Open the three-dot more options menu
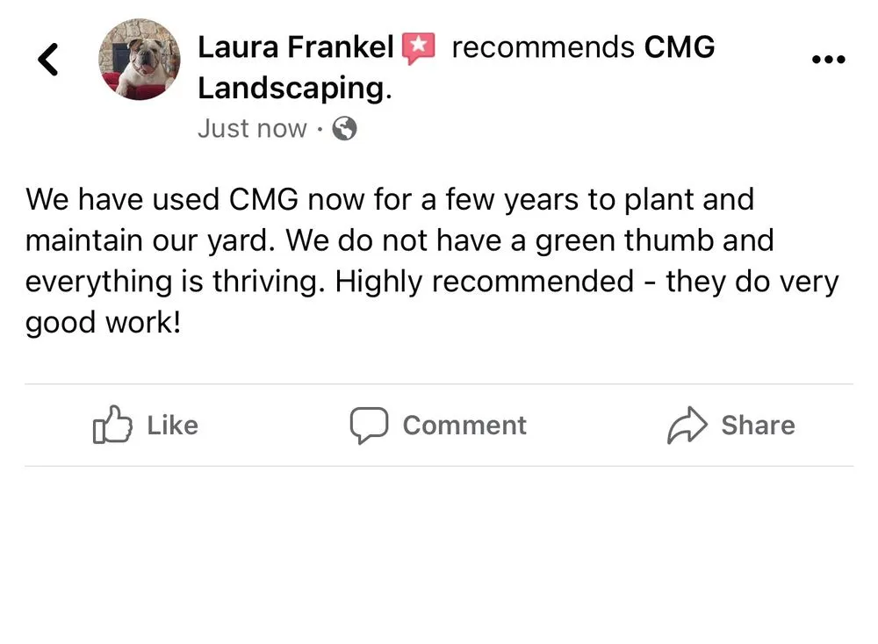 pyautogui.click(x=828, y=60)
